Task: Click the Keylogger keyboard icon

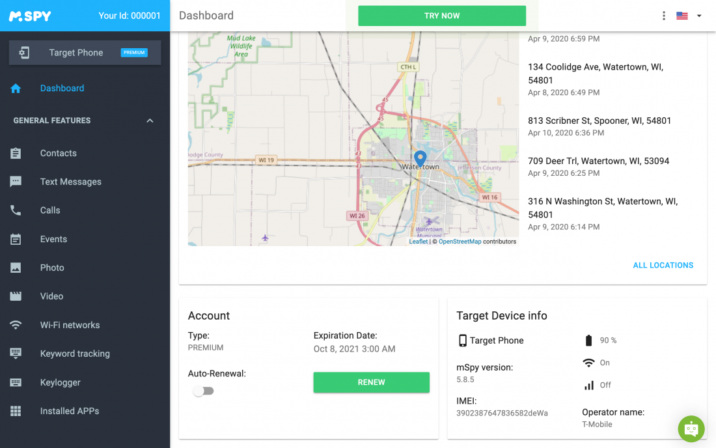Action: [x=16, y=382]
